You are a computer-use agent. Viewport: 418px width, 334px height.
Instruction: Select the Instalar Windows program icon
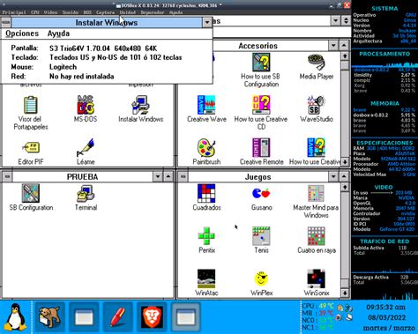coord(140,105)
